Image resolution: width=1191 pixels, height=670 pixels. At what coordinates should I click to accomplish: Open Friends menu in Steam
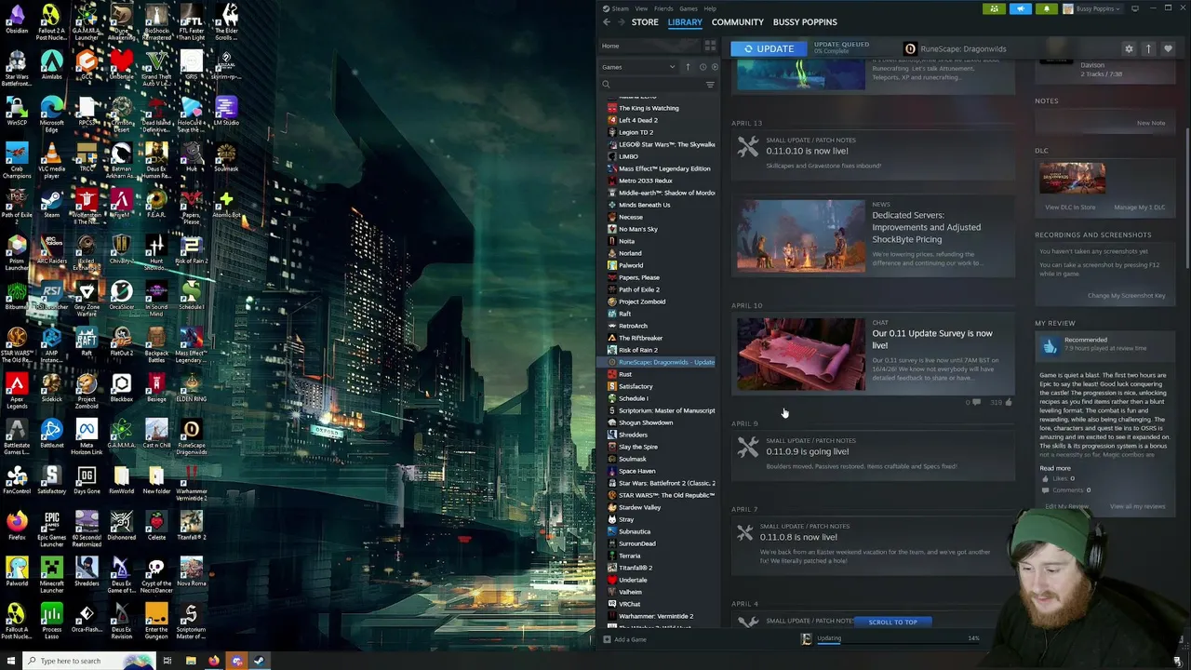coord(663,8)
